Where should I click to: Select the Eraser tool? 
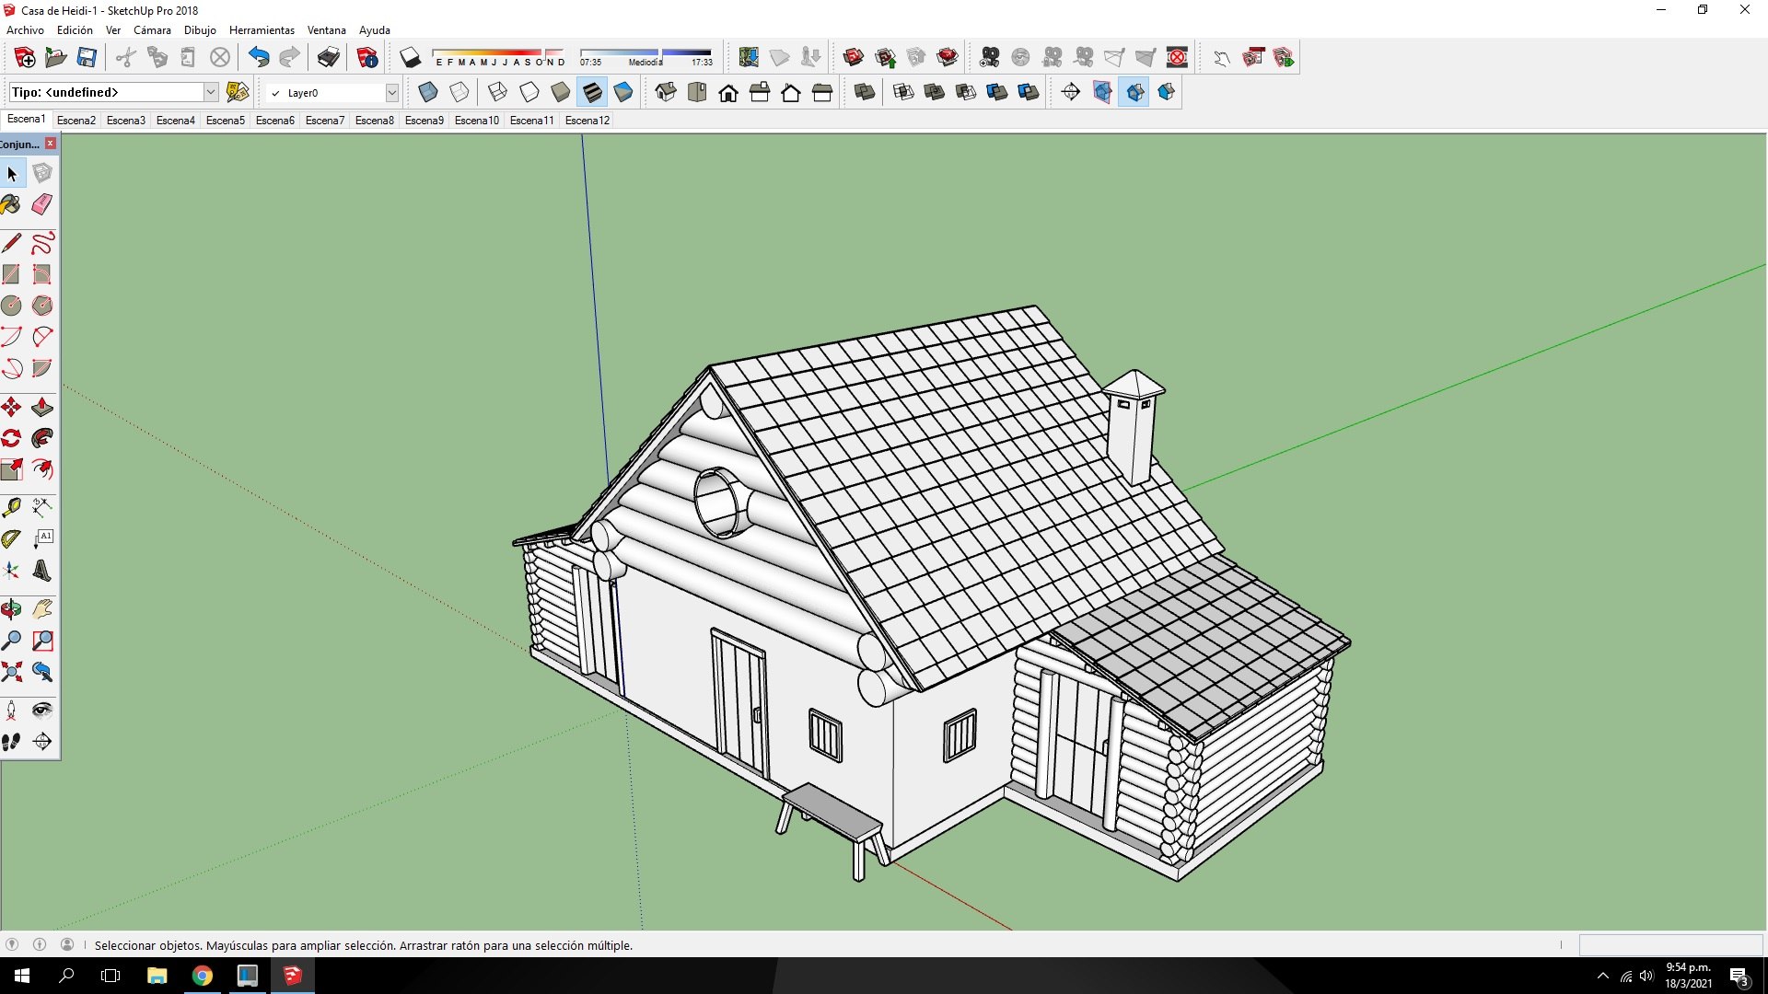[x=42, y=204]
